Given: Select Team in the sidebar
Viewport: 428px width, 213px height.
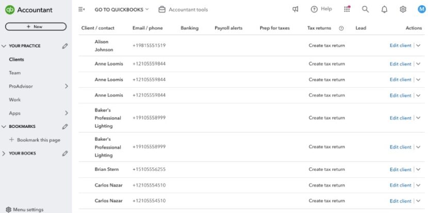Looking at the screenshot, I should [x=14, y=73].
